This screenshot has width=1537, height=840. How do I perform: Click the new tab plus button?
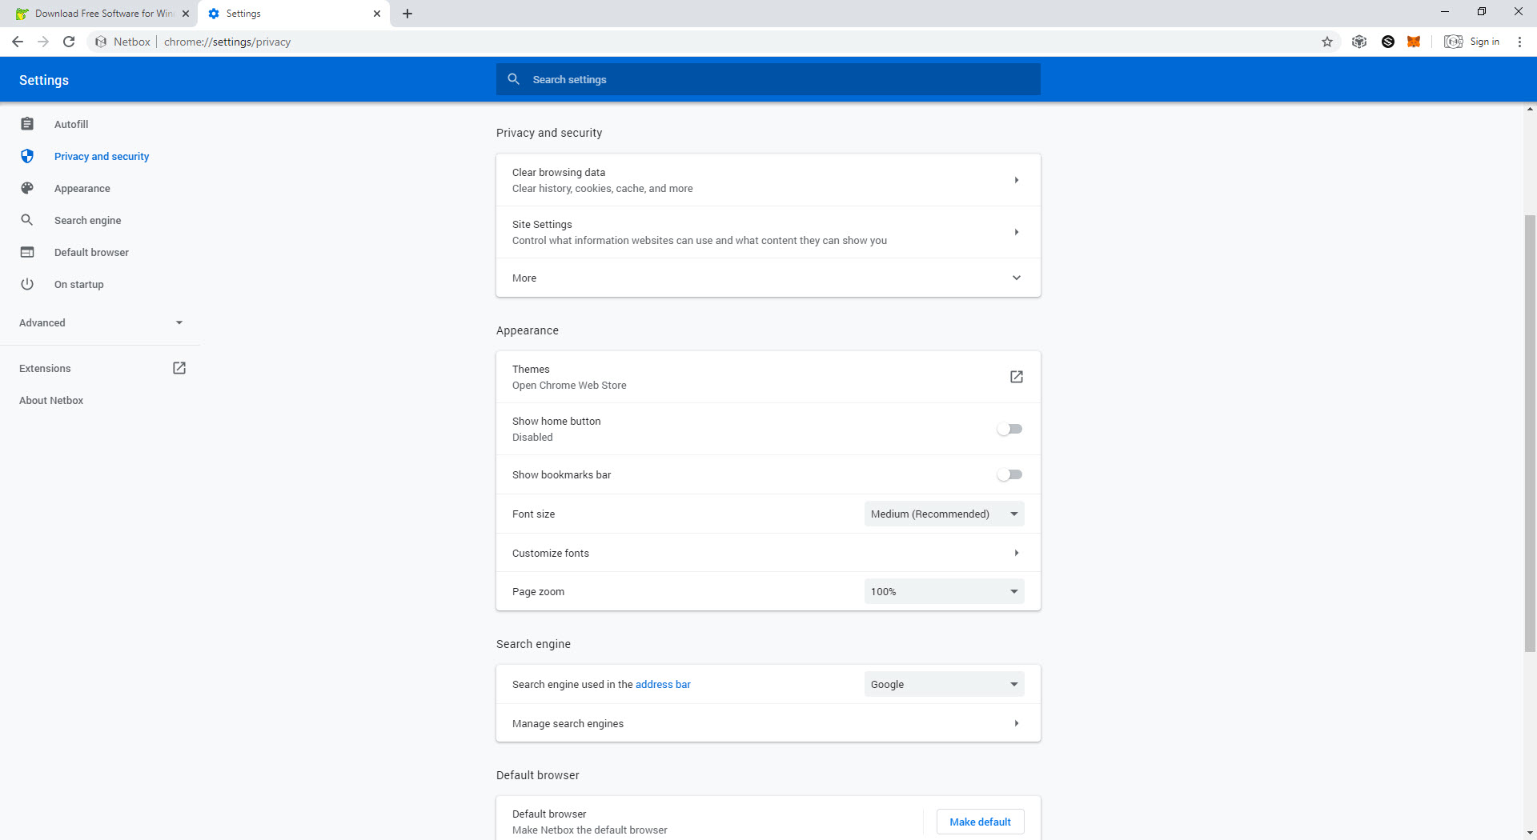pos(407,14)
